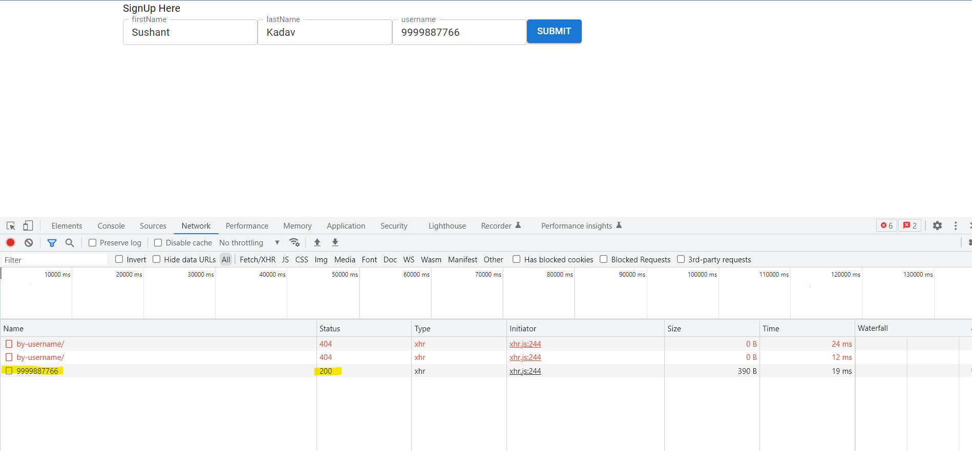Open the Memory tab
Screen dimensions: 972x451
298,225
